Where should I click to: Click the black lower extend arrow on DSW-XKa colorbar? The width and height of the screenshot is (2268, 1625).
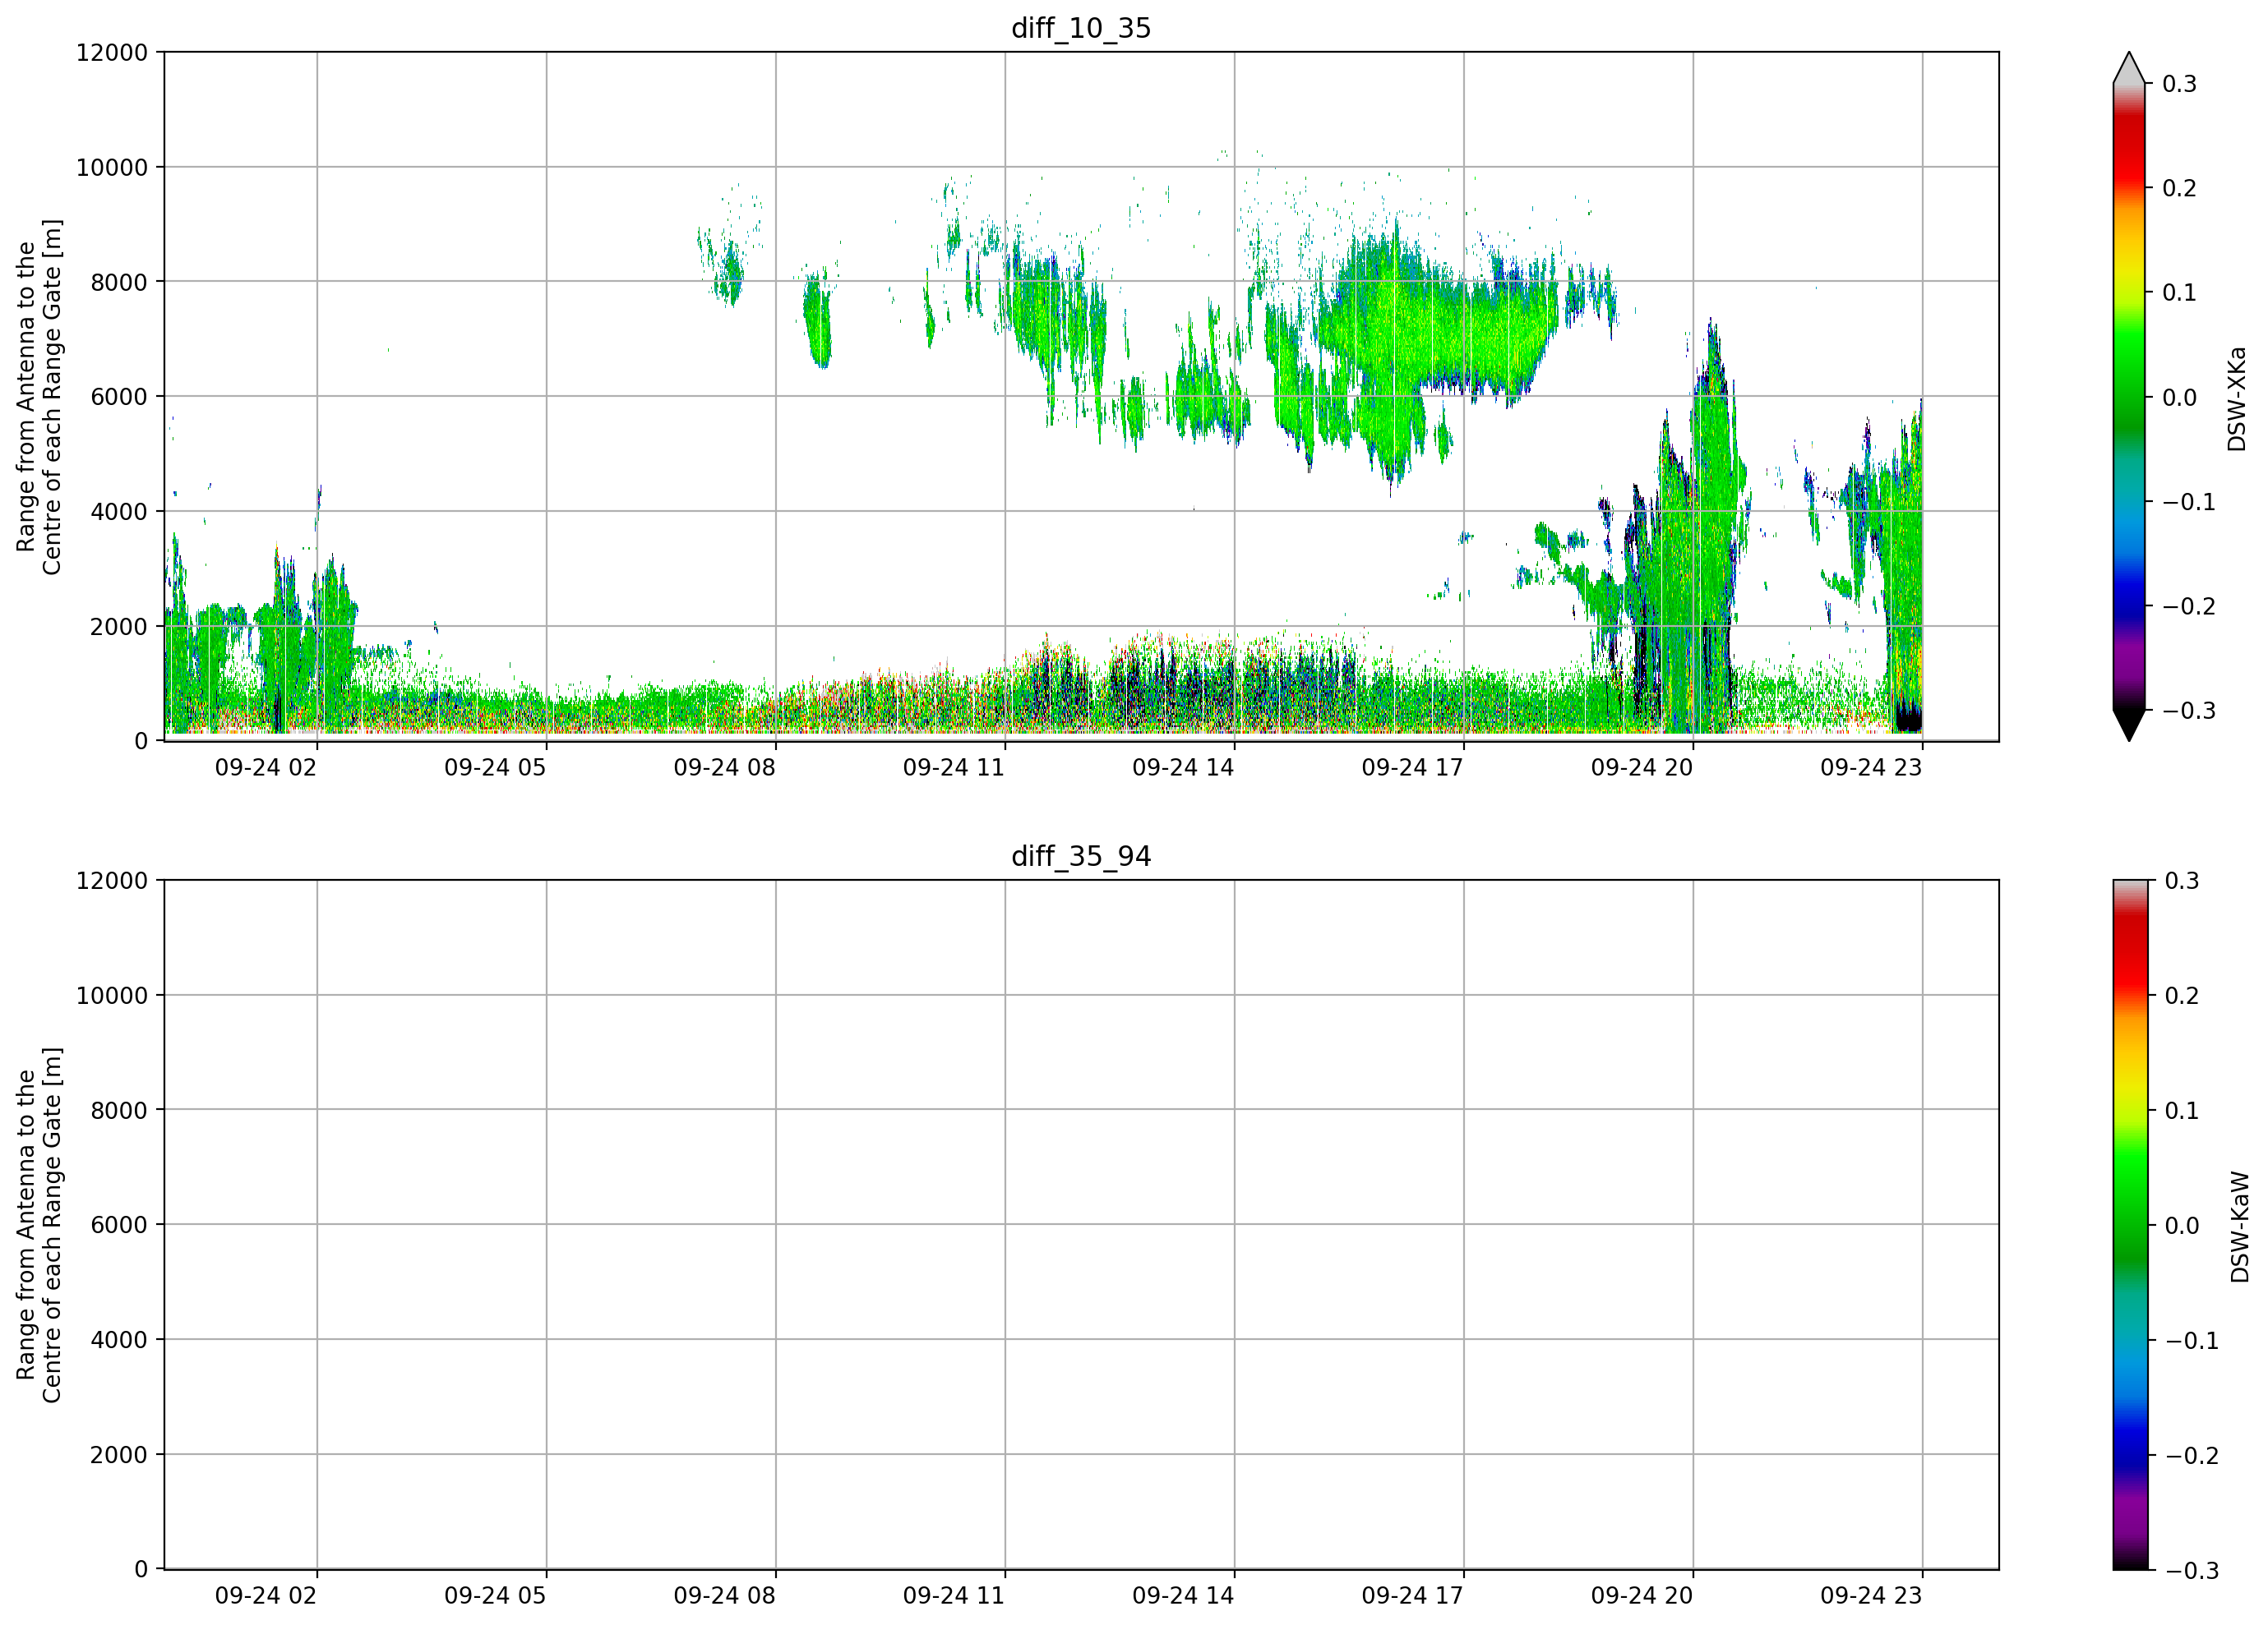click(2129, 725)
